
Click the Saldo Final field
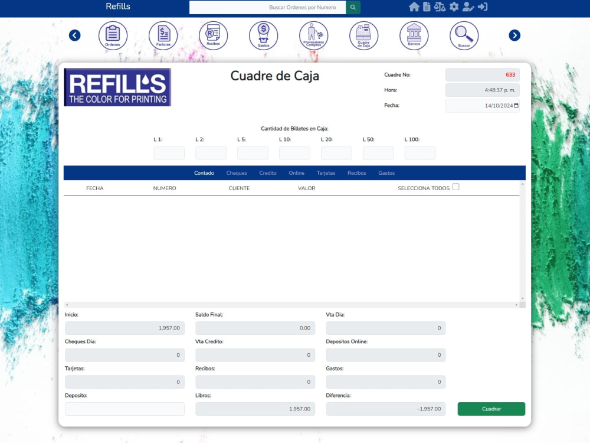coord(255,328)
